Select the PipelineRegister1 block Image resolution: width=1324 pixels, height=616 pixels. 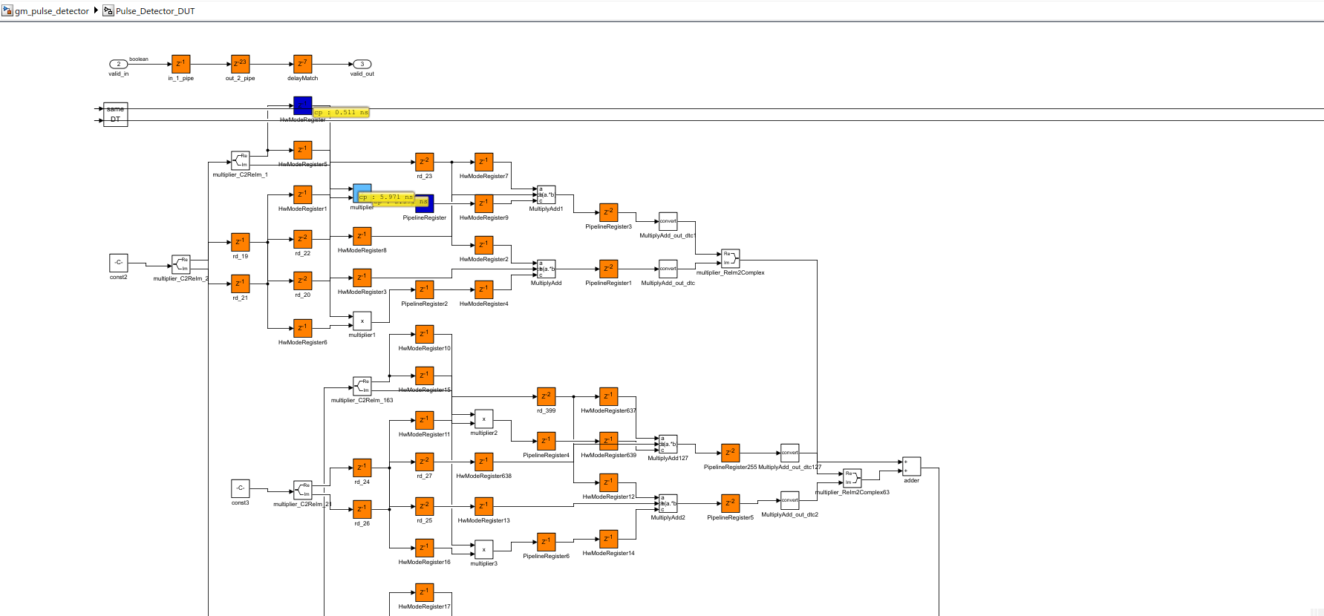[x=609, y=269]
